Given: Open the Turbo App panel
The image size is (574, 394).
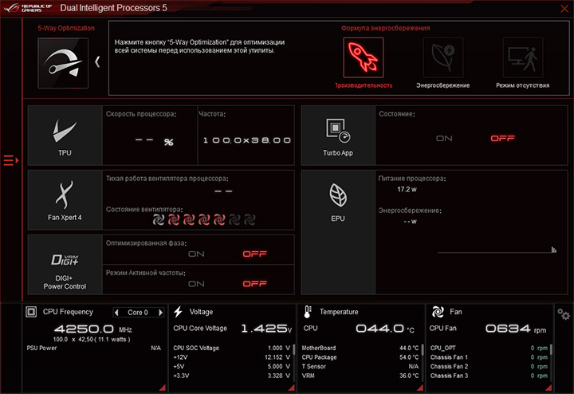Looking at the screenshot, I should (338, 136).
